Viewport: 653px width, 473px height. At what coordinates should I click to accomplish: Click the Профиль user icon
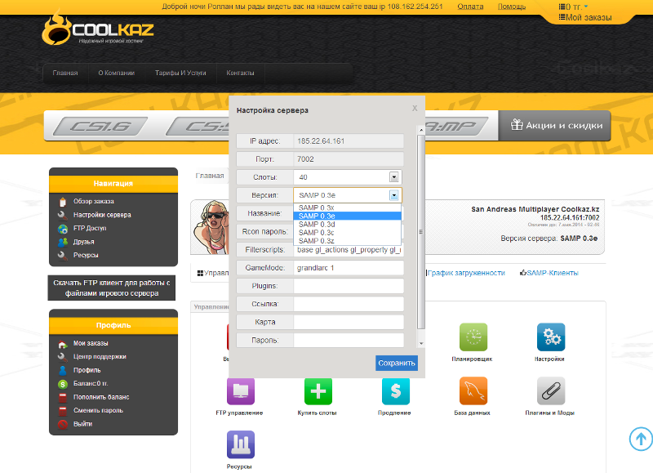pos(63,371)
